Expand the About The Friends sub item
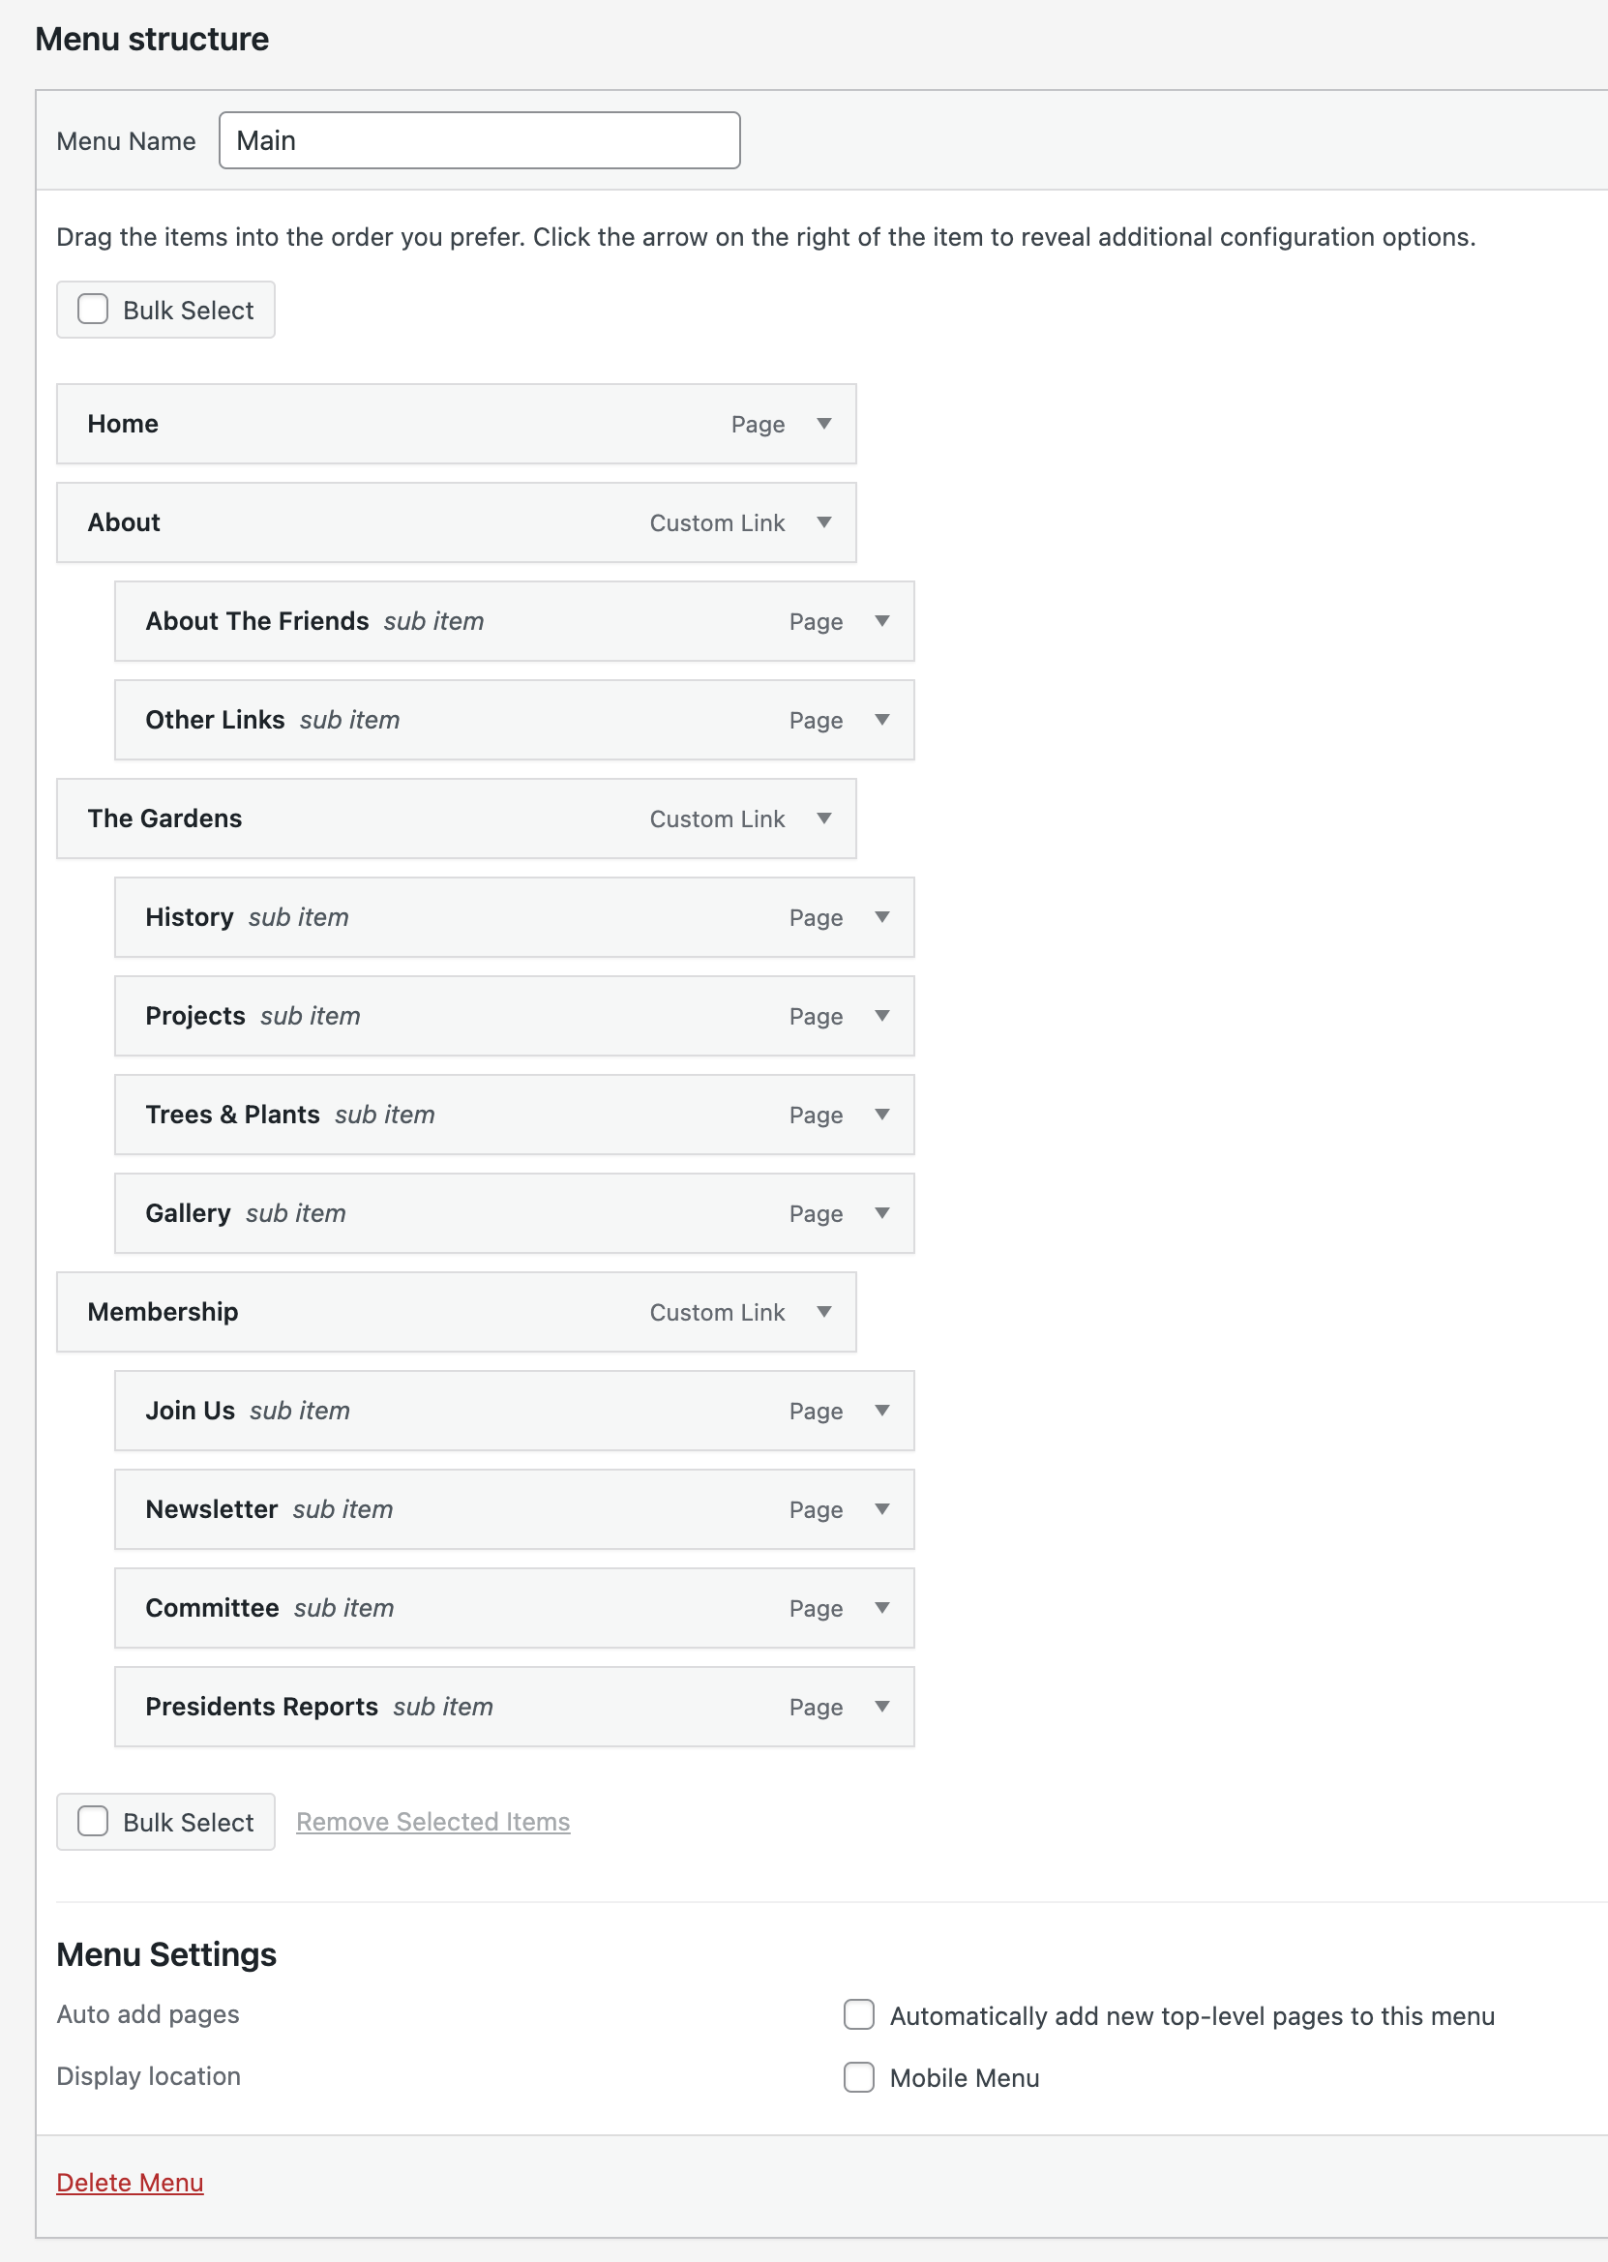This screenshot has height=2262, width=1608. point(883,622)
